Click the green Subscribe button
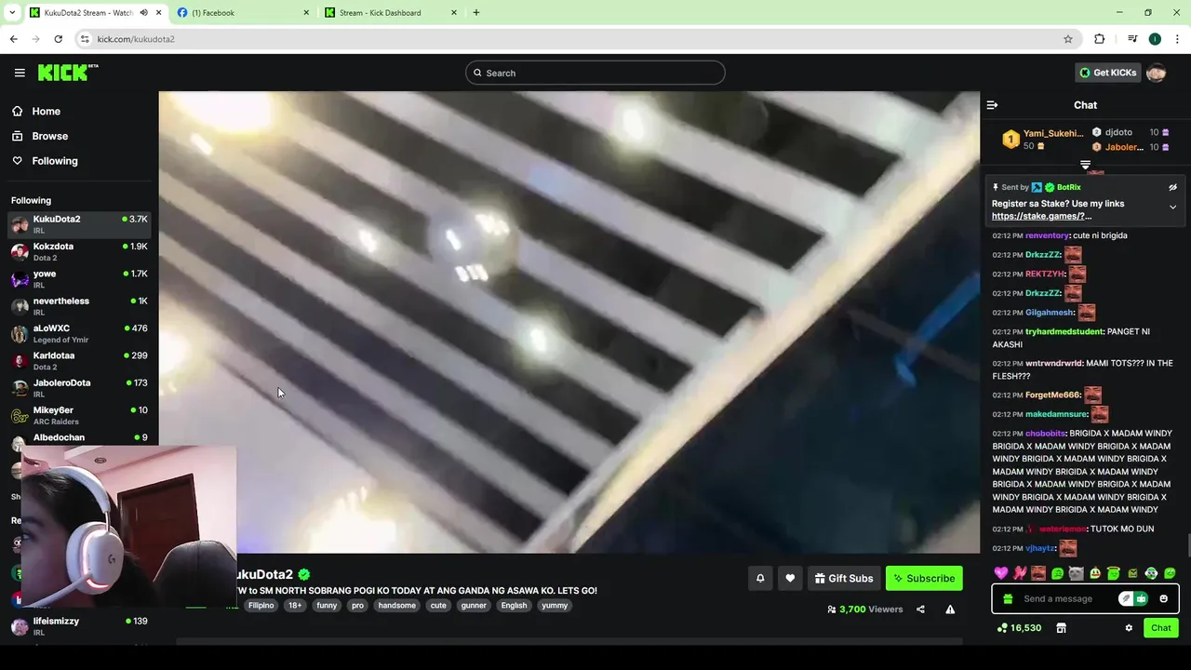This screenshot has width=1191, height=670. pos(924,578)
